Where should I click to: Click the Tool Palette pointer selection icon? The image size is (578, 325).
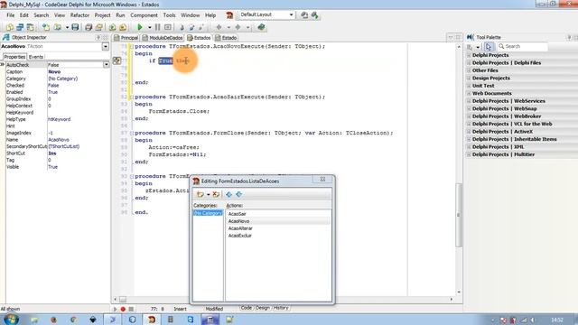click(x=489, y=47)
